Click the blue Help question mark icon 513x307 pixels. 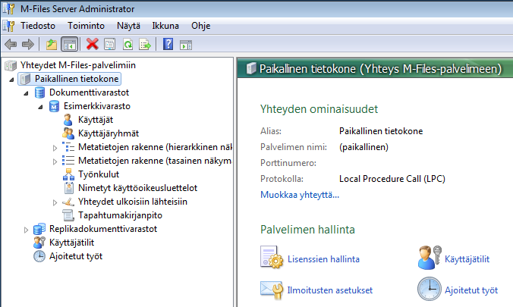[x=168, y=44]
